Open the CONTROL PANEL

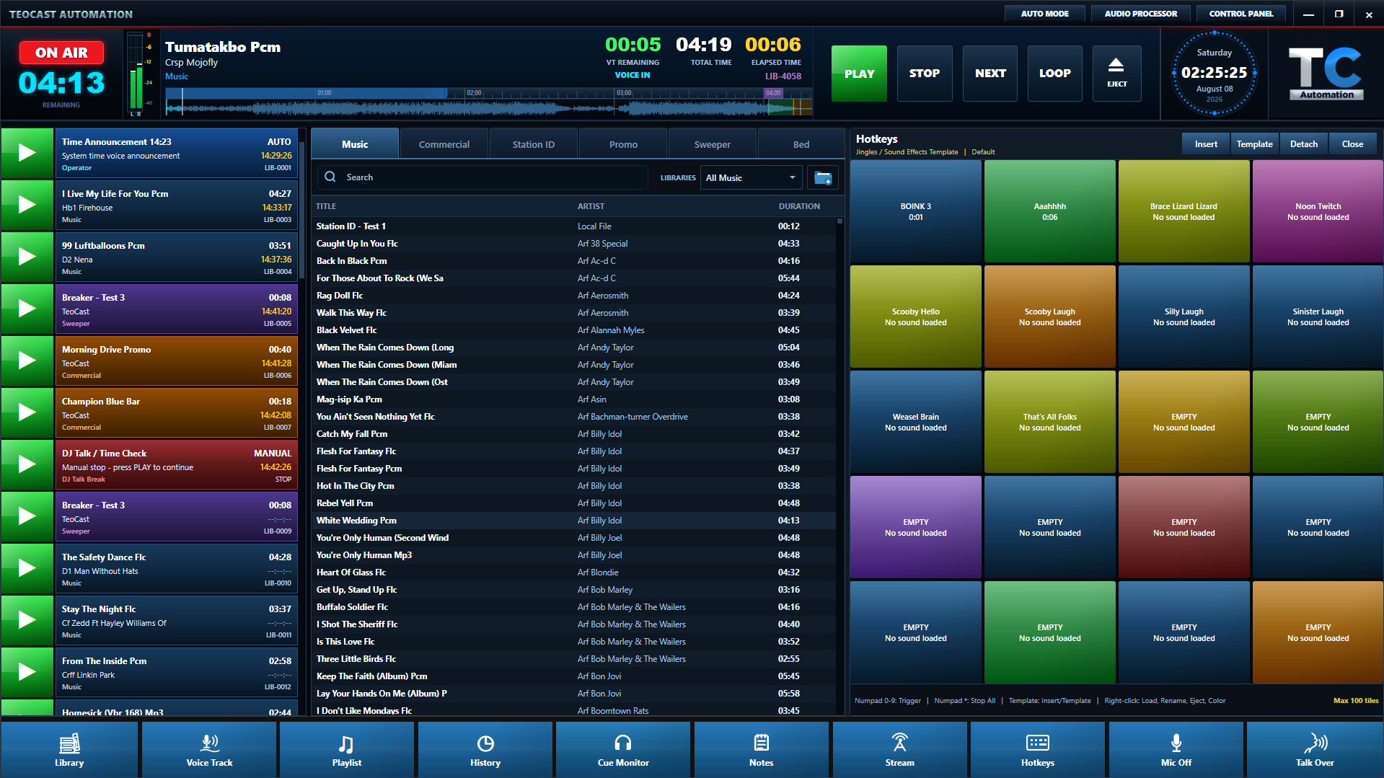(1240, 14)
